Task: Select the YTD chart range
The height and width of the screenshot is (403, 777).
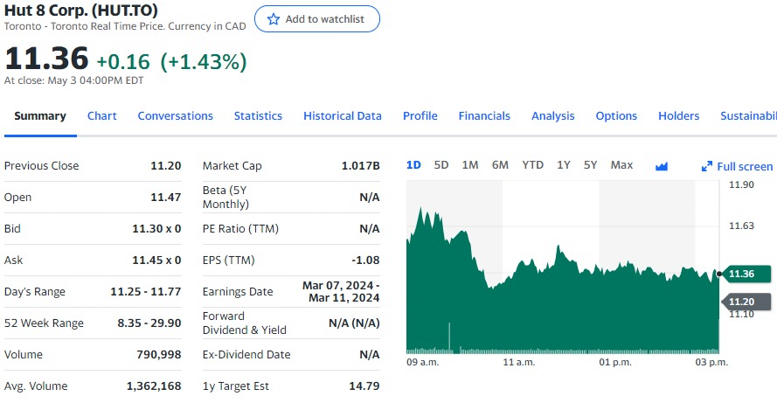Action: tap(532, 165)
